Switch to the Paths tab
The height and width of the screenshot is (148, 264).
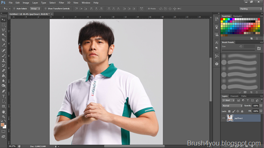pyautogui.click(x=244, y=96)
